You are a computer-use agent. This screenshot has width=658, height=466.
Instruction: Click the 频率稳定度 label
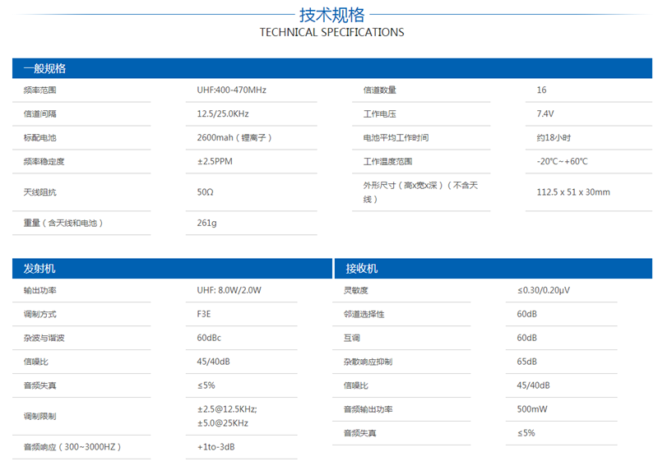point(44,162)
